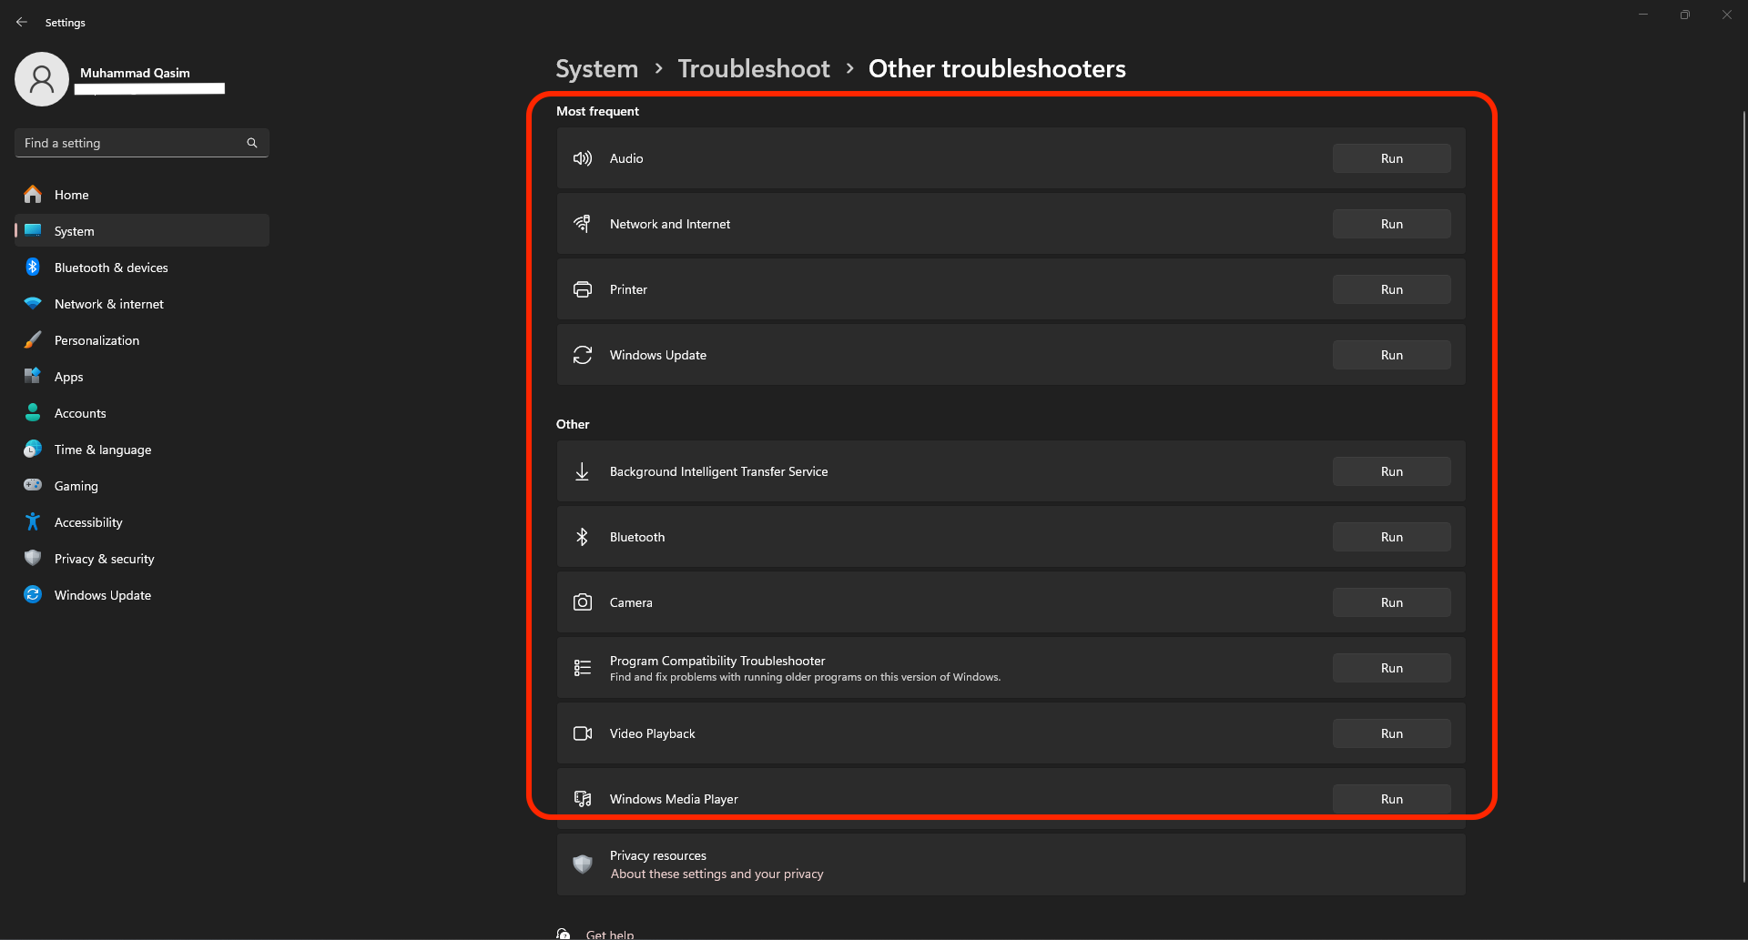
Task: Open the Apps settings section
Action: click(x=68, y=377)
